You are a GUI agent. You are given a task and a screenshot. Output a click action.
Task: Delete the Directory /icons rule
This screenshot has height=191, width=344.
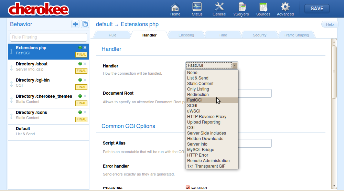pos(85,112)
